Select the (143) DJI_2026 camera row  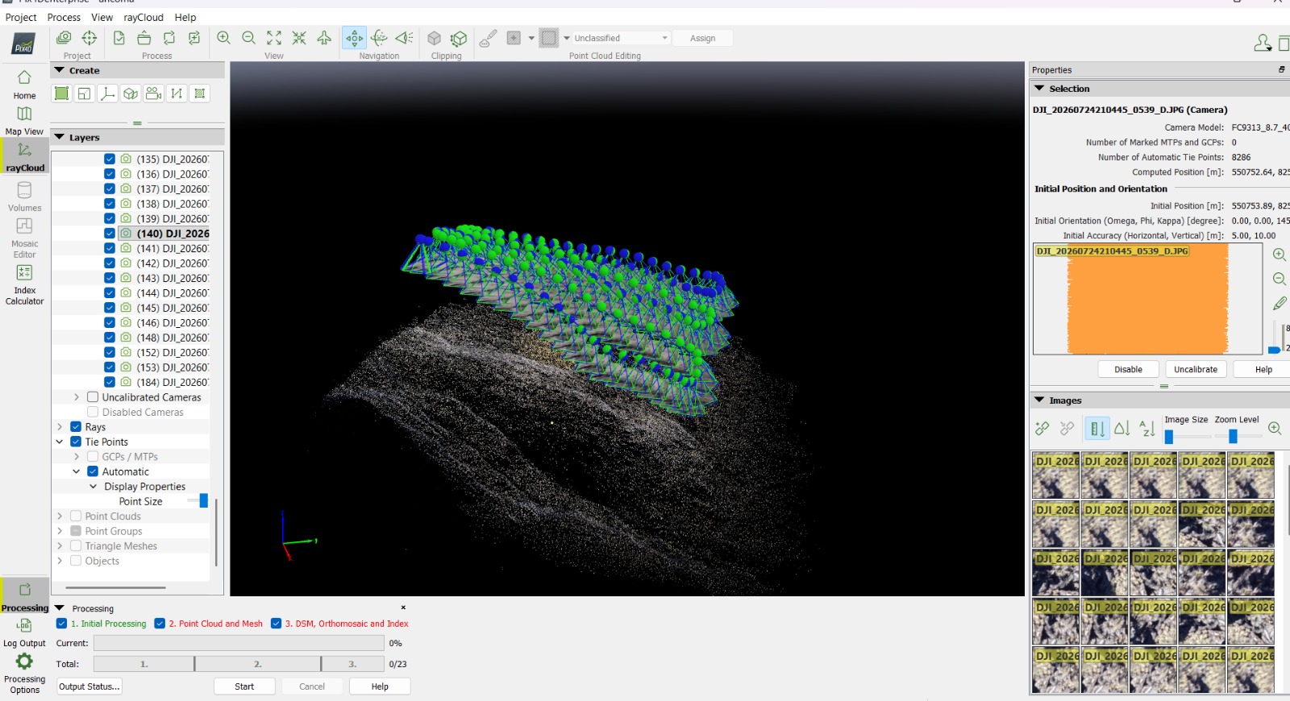[x=164, y=278]
